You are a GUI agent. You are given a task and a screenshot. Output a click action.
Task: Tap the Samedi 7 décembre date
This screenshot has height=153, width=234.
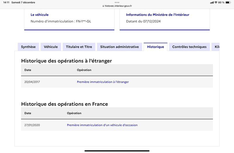tap(23, 2)
